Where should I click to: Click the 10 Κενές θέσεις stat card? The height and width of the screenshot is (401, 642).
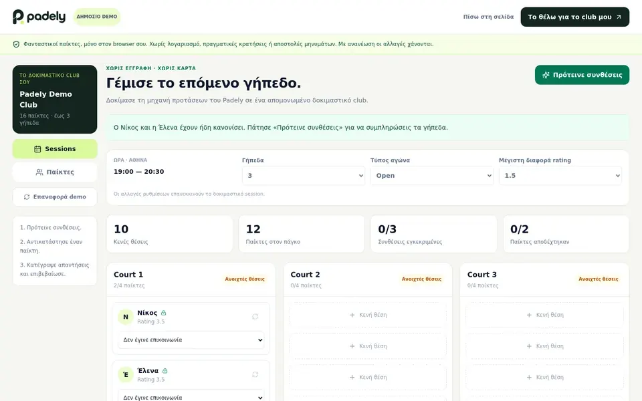[169, 234]
